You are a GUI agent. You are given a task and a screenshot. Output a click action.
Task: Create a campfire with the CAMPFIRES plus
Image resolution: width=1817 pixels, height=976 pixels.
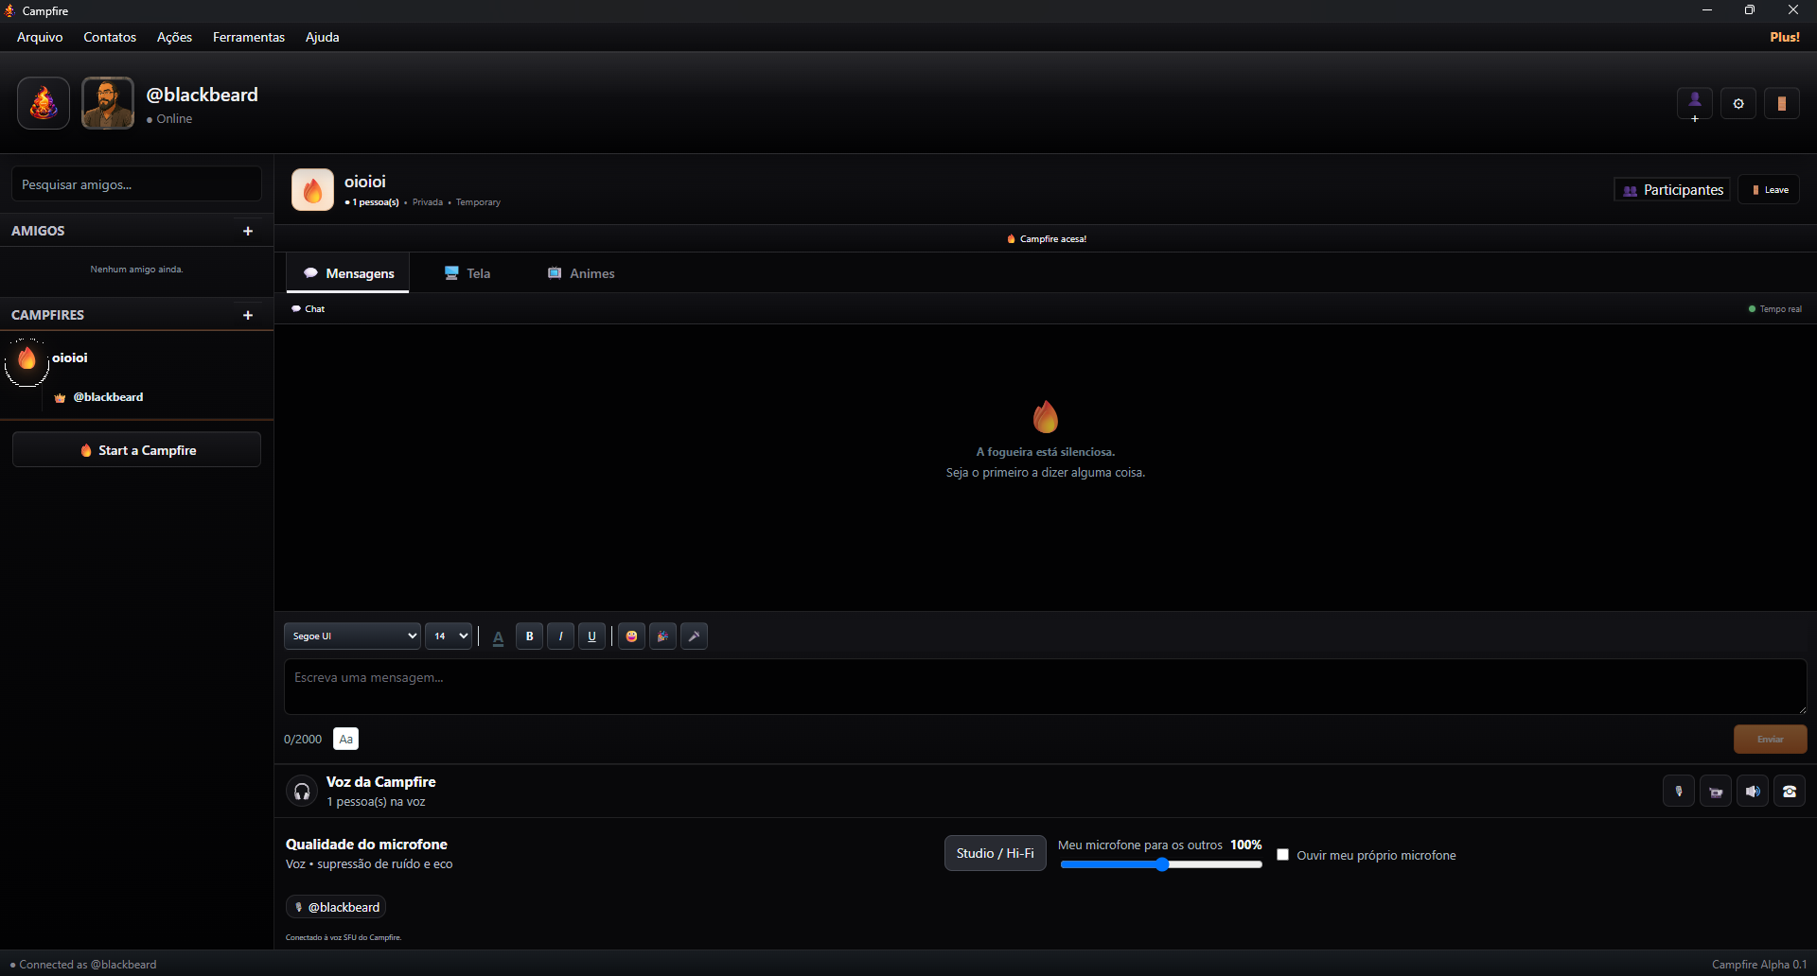pos(248,315)
